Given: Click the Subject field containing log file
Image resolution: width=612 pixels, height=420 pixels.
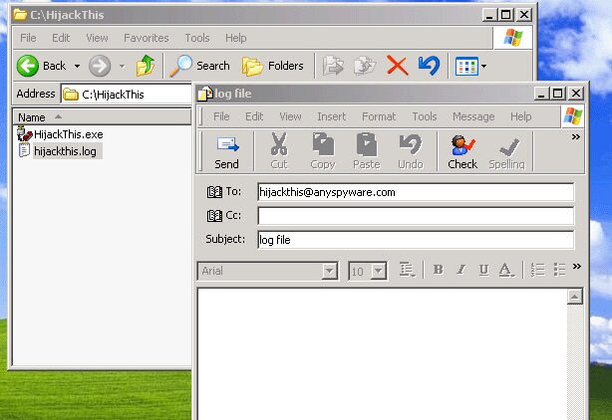Looking at the screenshot, I should 416,240.
